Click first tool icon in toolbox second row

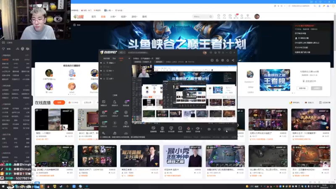pyautogui.click(x=103, y=113)
